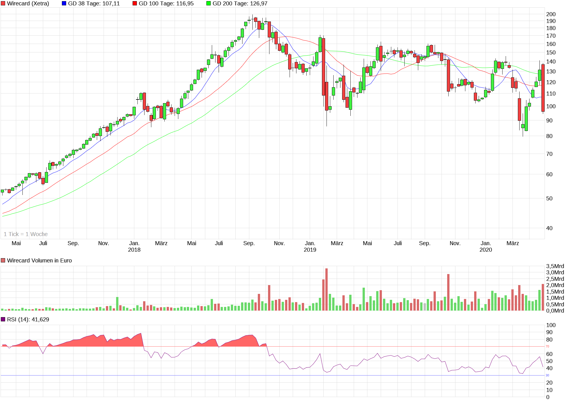Click the blue GD 38 Tage legend square
The image size is (567, 403).
click(64, 3)
